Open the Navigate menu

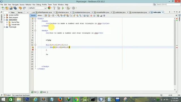15,5
